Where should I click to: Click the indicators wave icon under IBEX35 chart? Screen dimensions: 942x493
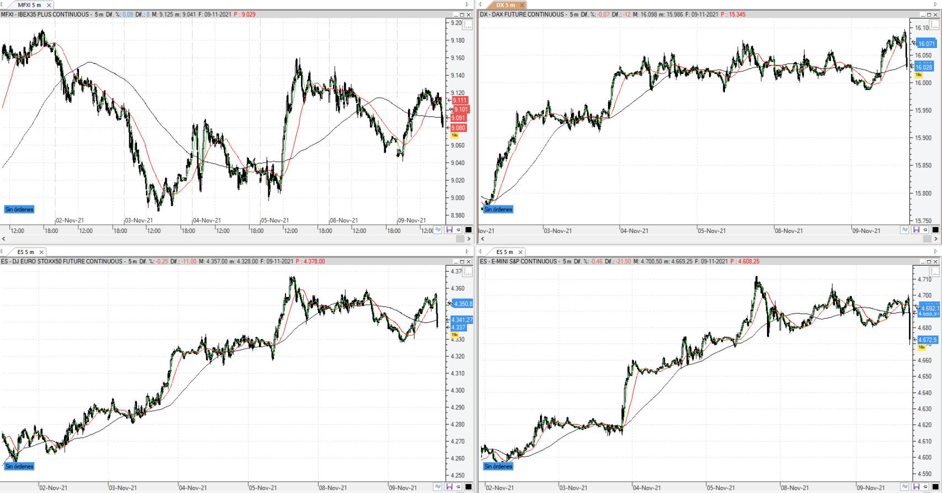point(438,230)
